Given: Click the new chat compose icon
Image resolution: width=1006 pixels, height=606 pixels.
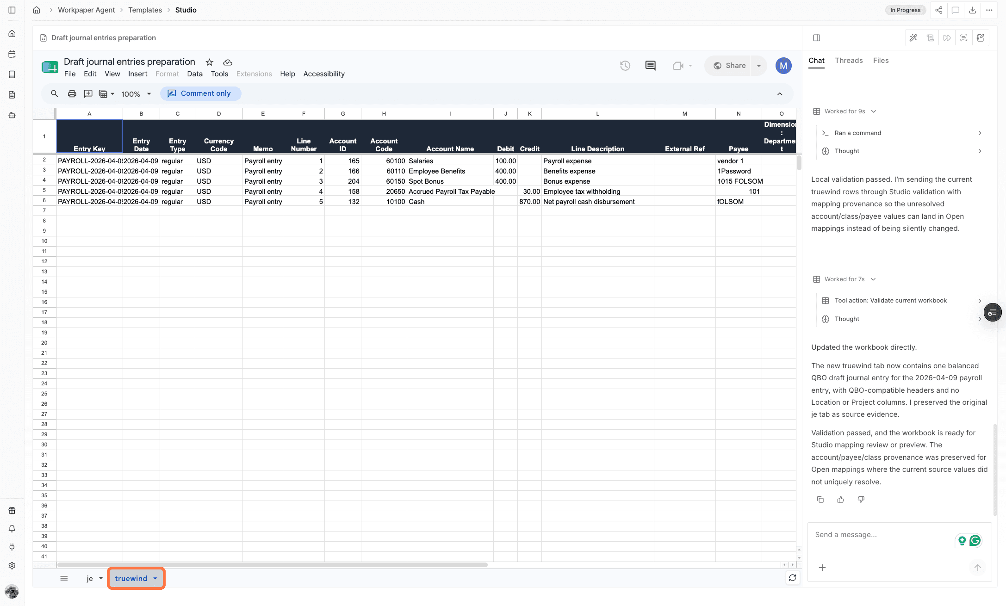Looking at the screenshot, I should [x=981, y=38].
